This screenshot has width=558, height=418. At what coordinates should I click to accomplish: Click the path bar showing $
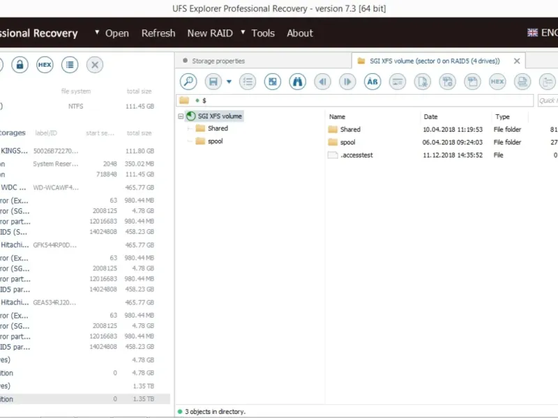[354, 100]
